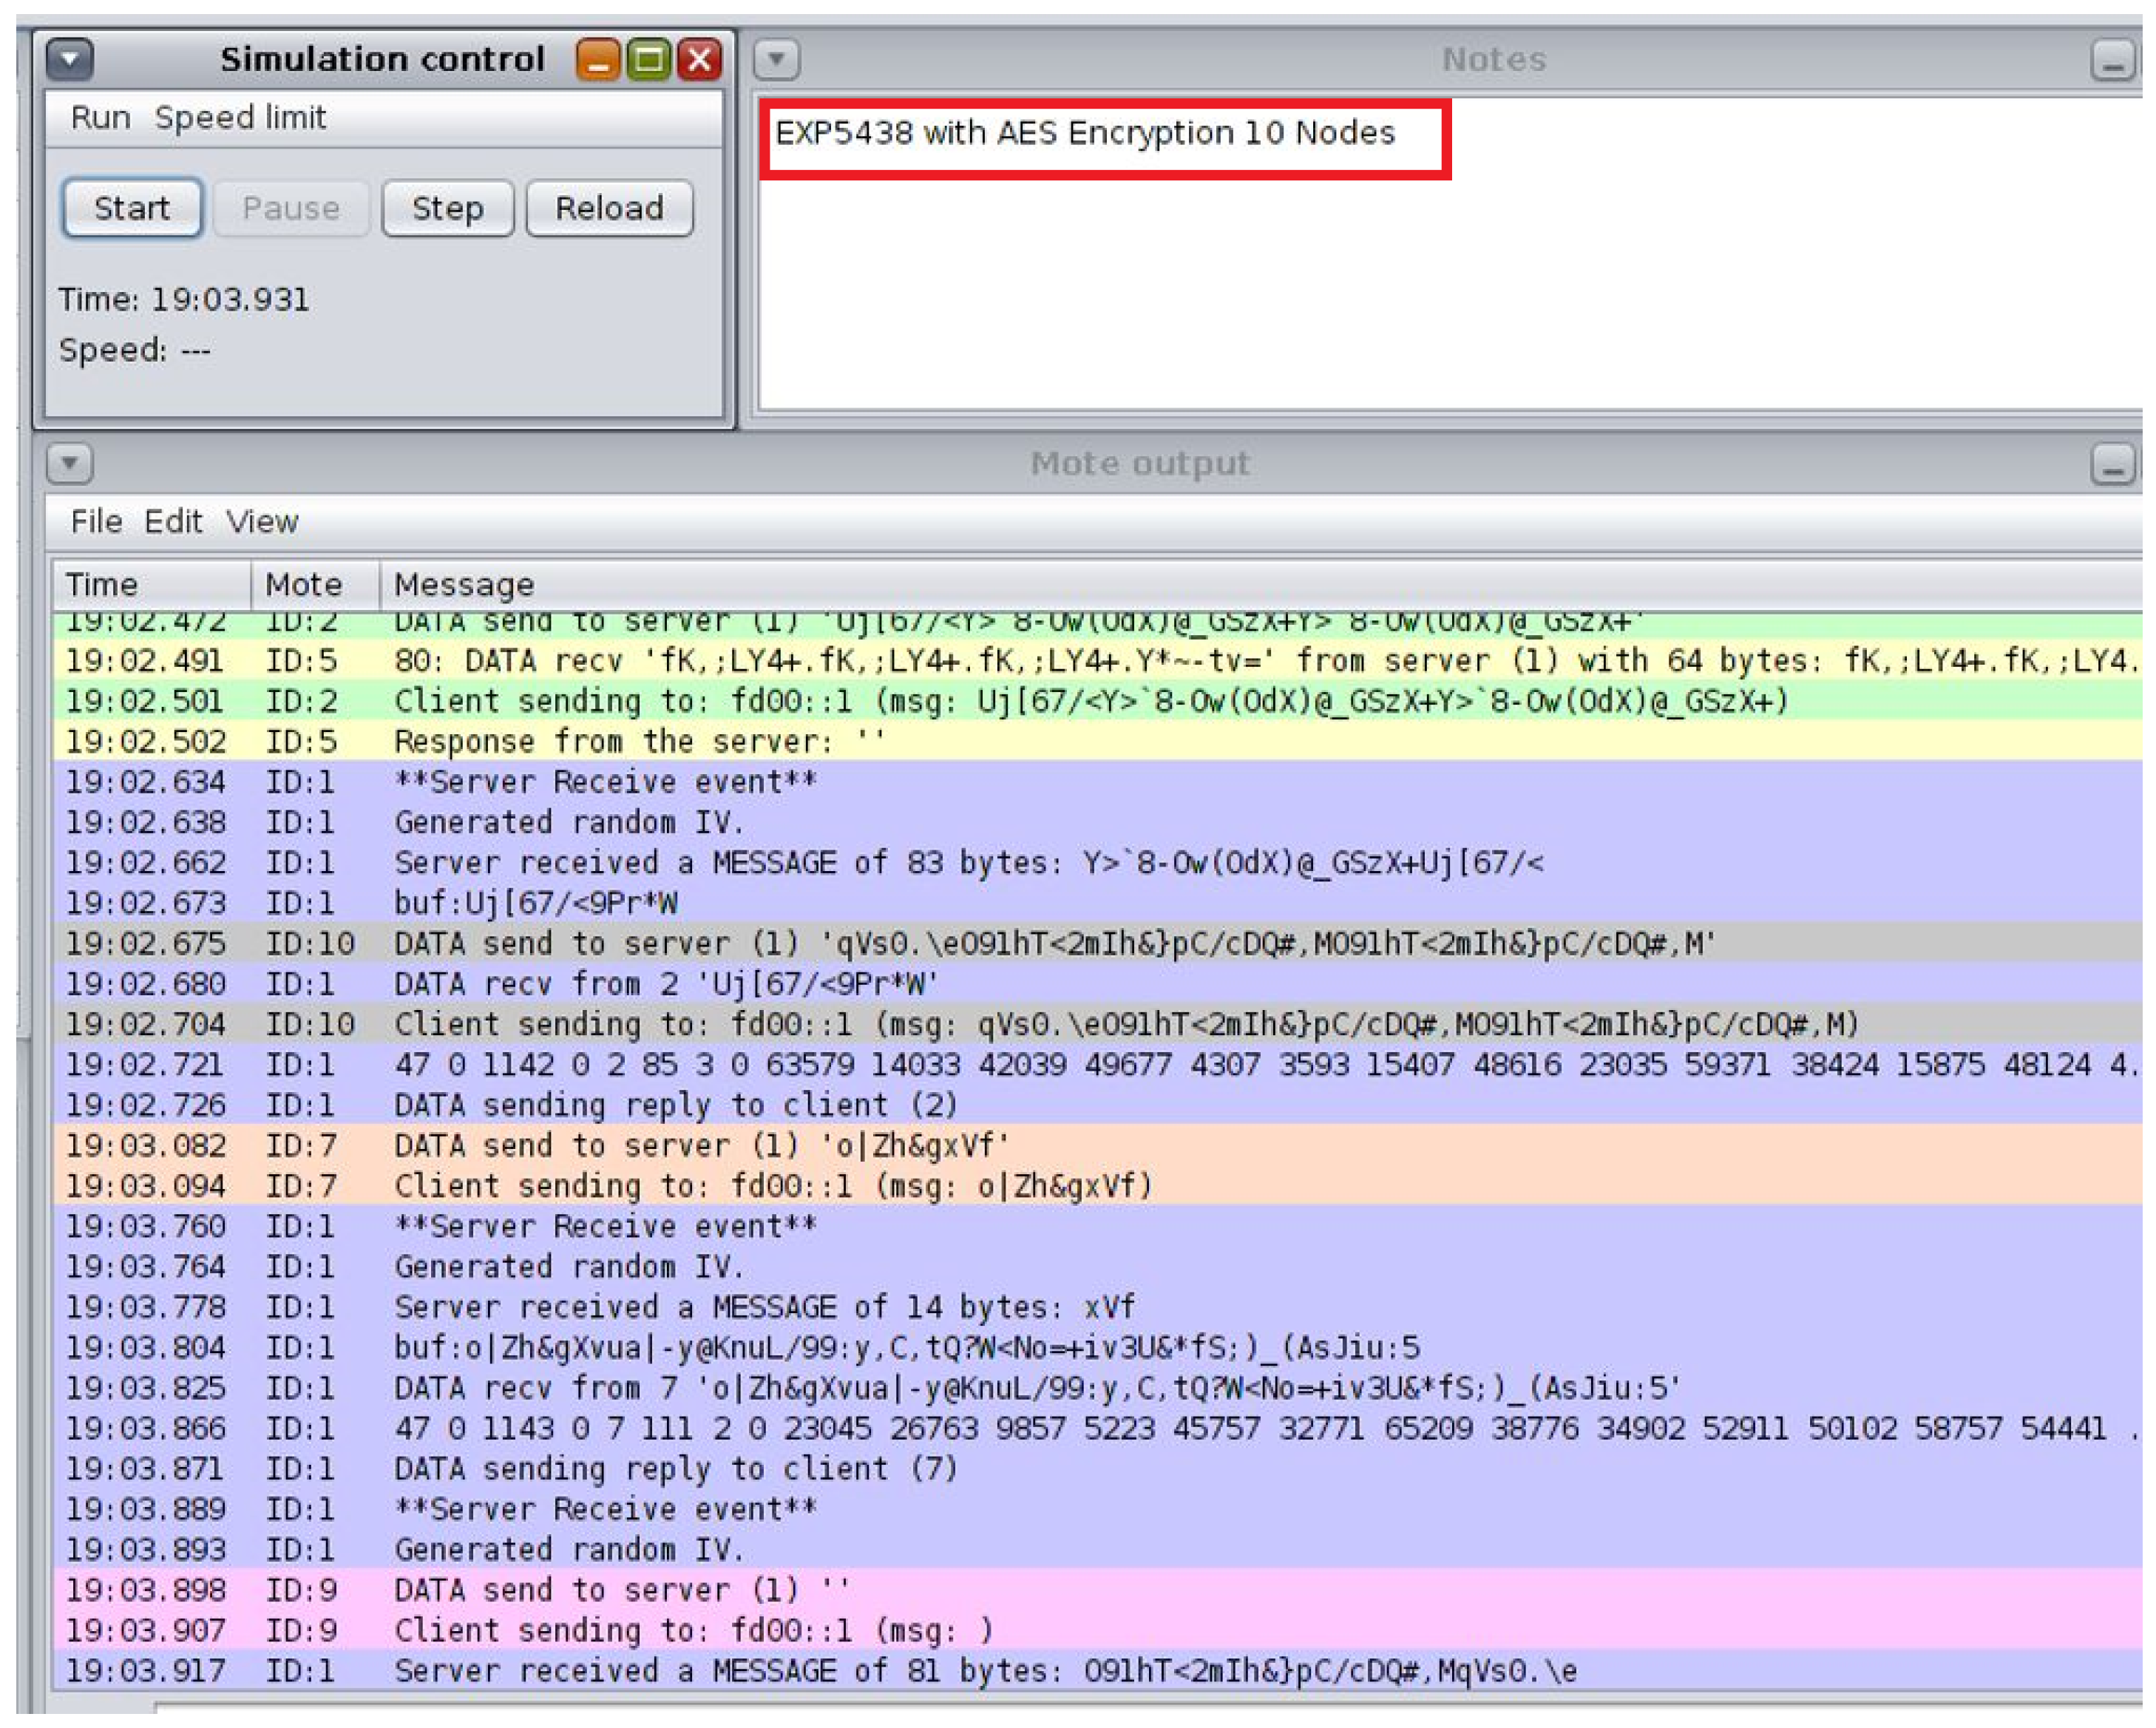Open the Simulation control window menu arrow

click(x=70, y=59)
